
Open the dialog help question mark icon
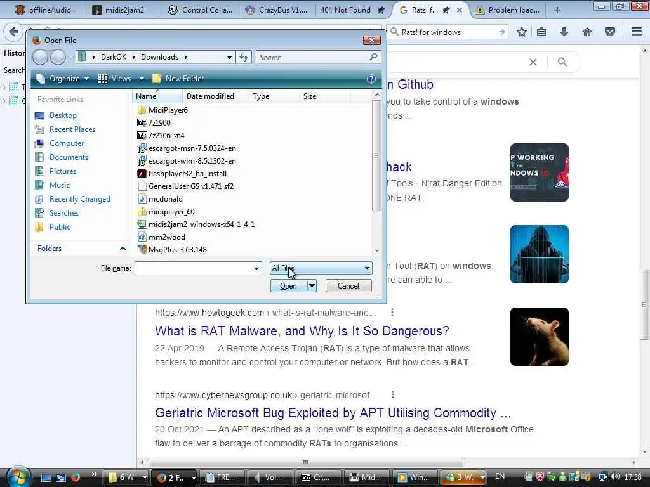tap(371, 79)
